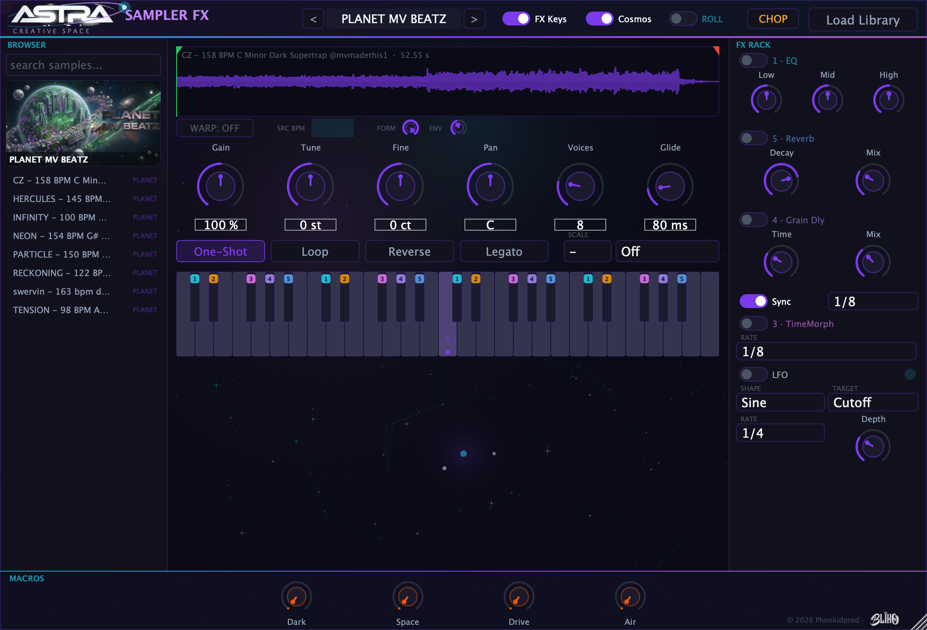Click the Tune knob
The width and height of the screenshot is (927, 630).
point(311,185)
